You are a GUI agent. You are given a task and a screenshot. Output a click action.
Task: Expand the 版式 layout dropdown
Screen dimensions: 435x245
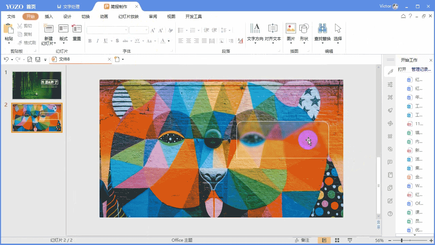64,43
